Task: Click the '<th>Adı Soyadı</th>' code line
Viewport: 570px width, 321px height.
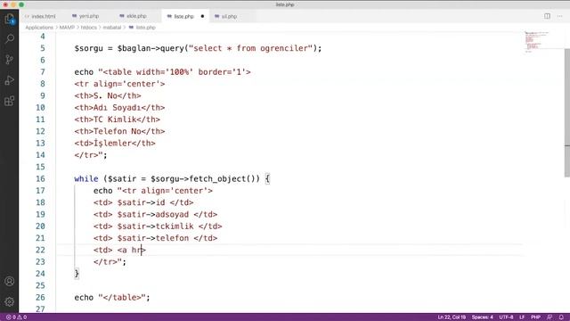Action: [x=119, y=108]
